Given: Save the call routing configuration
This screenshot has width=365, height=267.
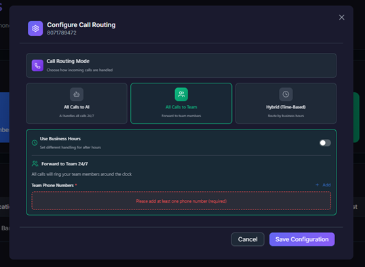Looking at the screenshot, I should (302, 239).
